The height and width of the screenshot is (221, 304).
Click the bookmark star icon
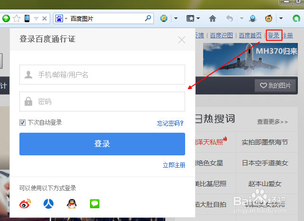[17, 18]
